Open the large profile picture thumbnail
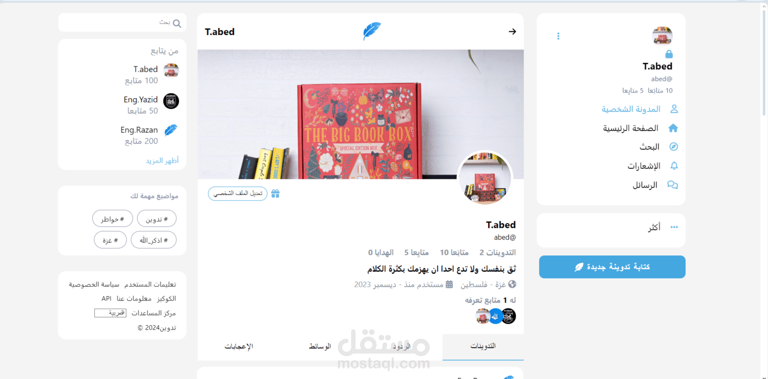Image resolution: width=768 pixels, height=379 pixels. pos(485,178)
